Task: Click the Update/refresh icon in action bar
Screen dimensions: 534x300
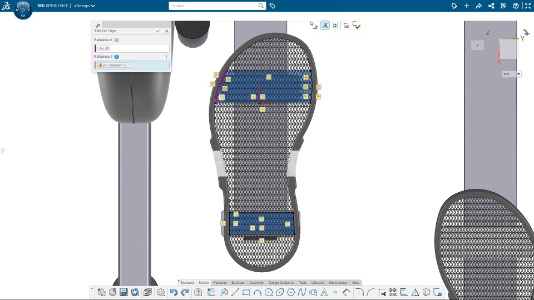Action: pos(135,292)
